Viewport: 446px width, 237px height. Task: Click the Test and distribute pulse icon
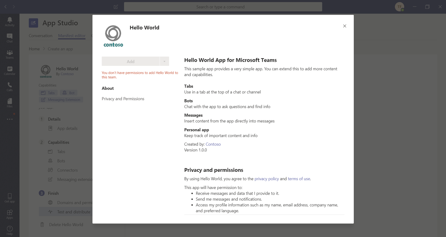tap(50, 212)
